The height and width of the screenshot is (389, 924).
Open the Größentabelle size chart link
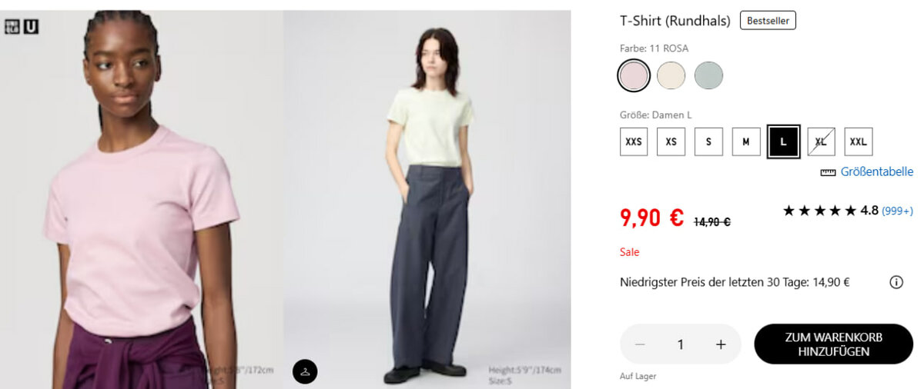point(876,172)
